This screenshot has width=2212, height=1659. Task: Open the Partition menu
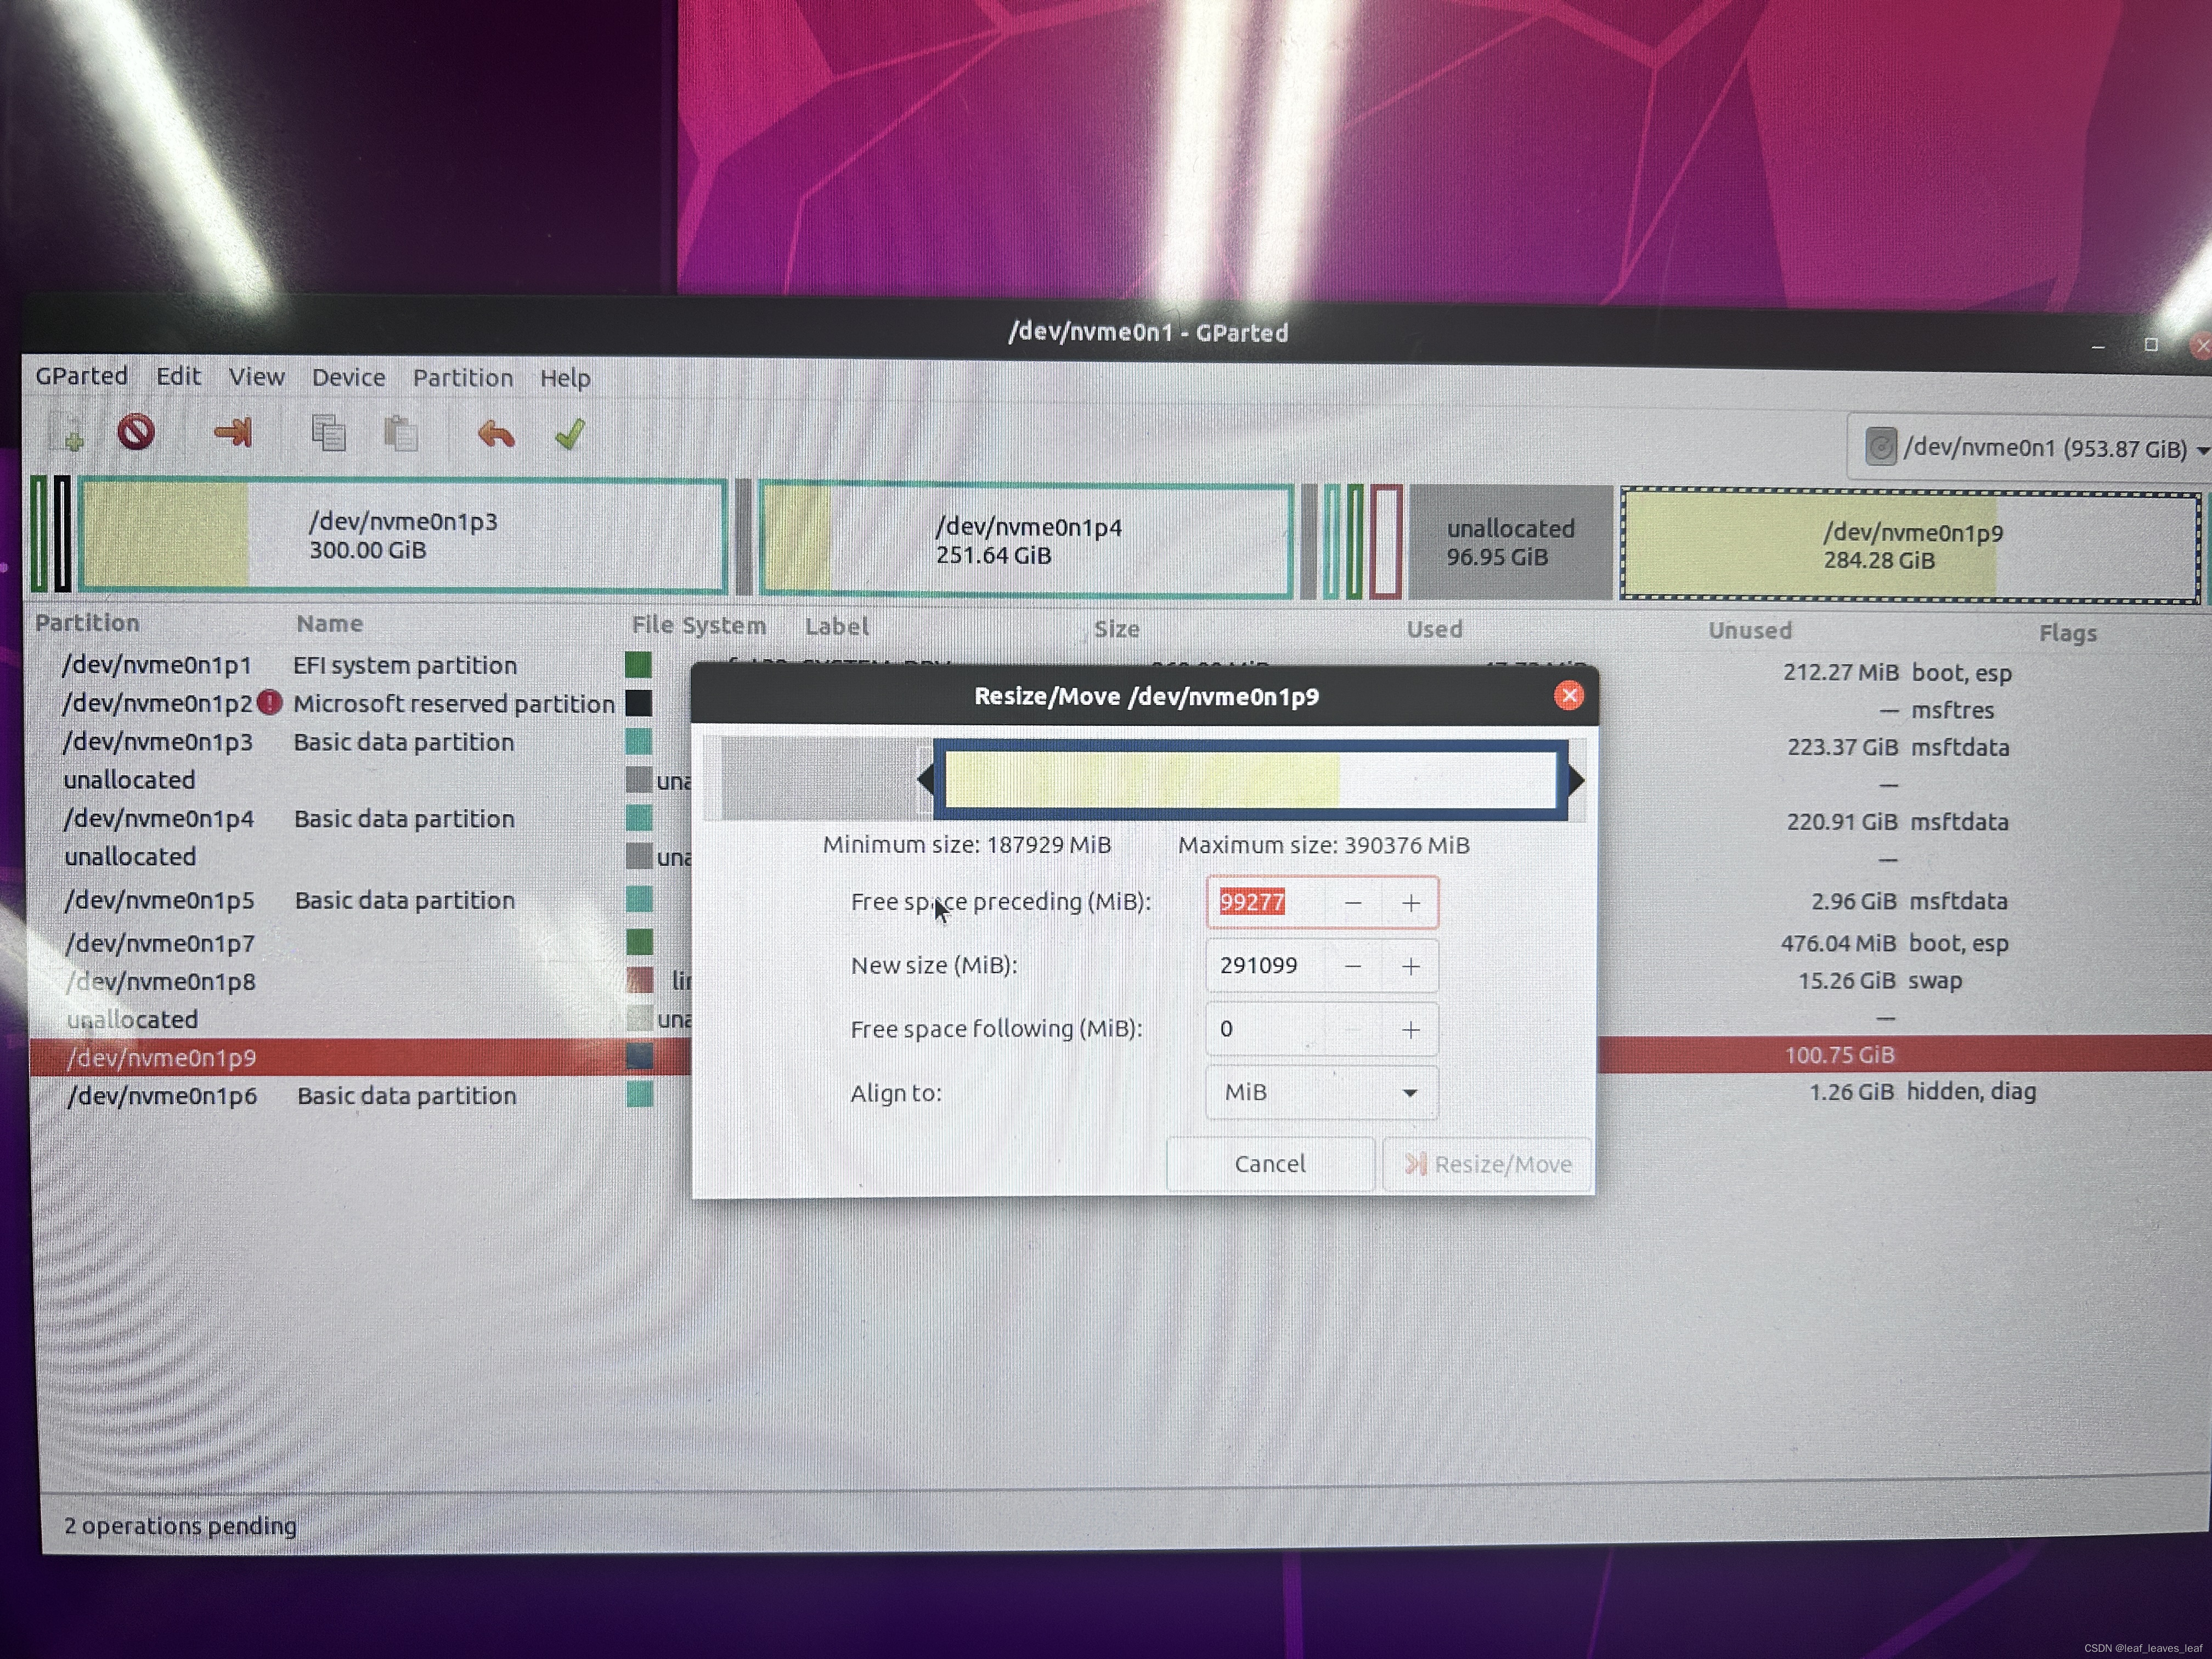click(x=462, y=377)
